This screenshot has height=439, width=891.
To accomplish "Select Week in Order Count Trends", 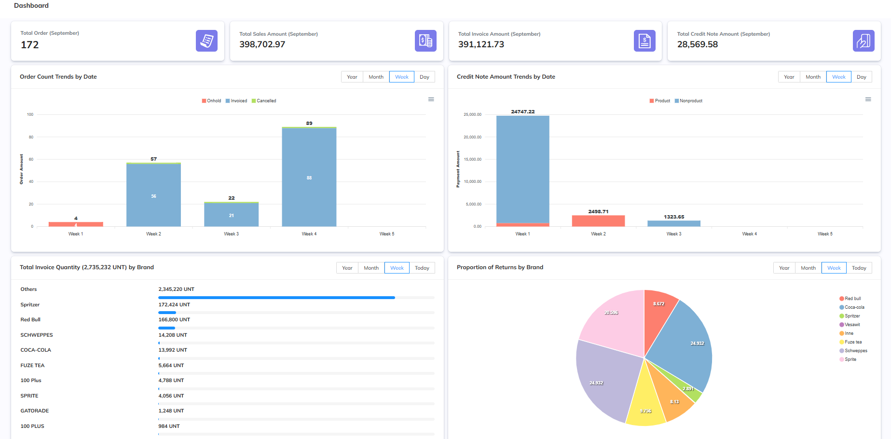I will click(402, 77).
